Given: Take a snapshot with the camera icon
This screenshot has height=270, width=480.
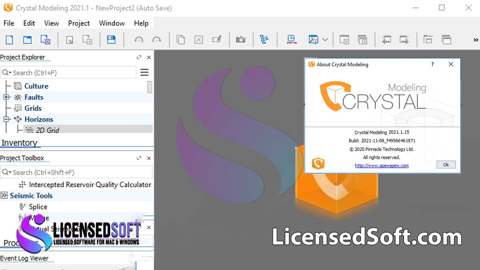Looking at the screenshot, I should click(241, 40).
